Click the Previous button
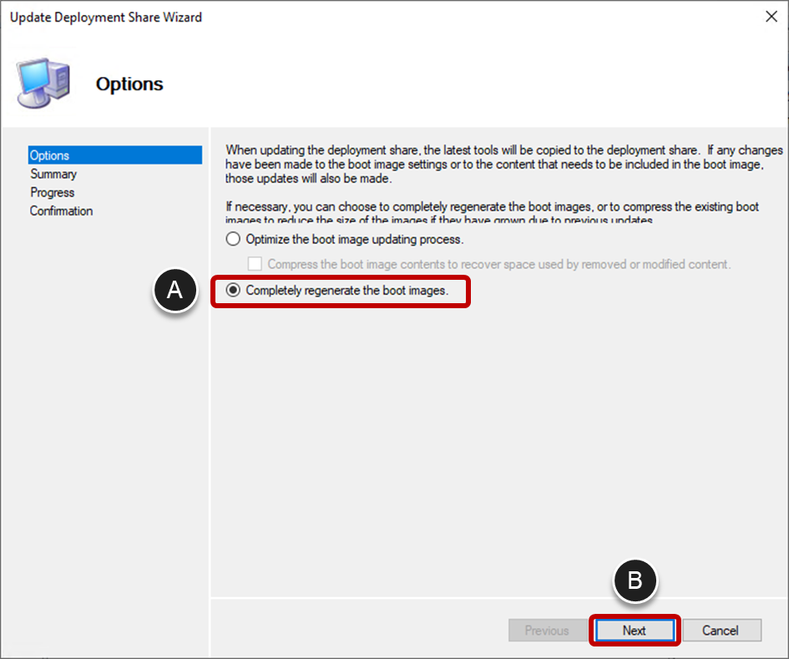This screenshot has height=659, width=789. click(x=548, y=630)
